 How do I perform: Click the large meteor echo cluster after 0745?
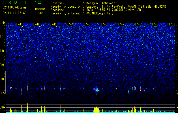96,89
